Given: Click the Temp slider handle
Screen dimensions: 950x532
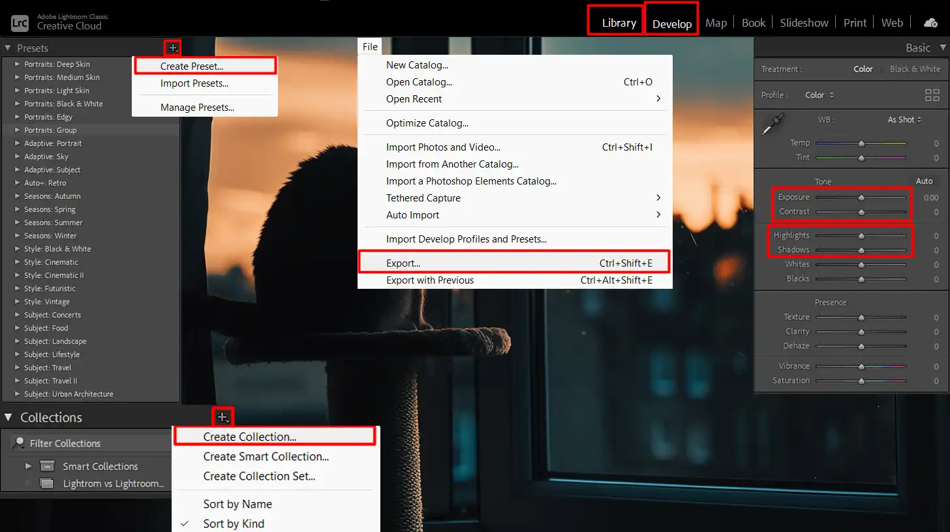Looking at the screenshot, I should click(861, 143).
